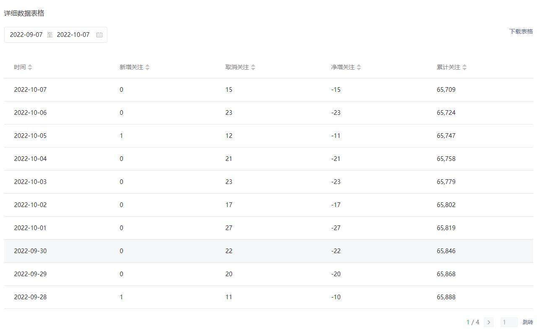The height and width of the screenshot is (334, 544).
Task: Click the 累计关注 header label
Action: click(x=448, y=67)
